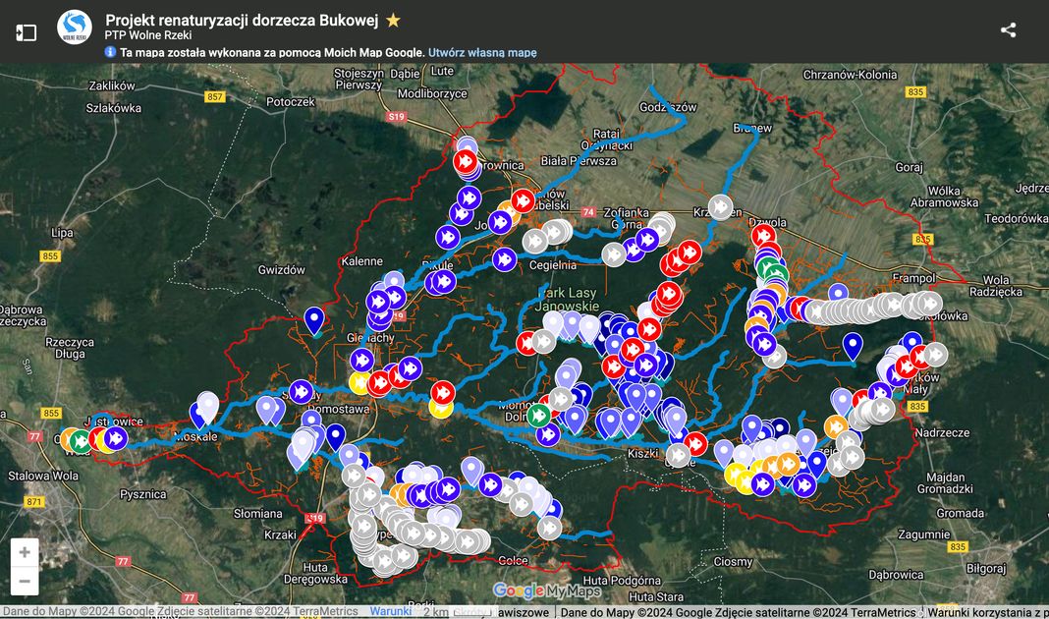Select the gray fish marker nearest Golce

[549, 528]
